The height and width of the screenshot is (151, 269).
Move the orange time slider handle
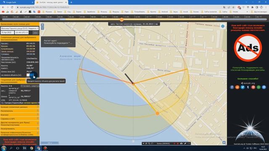click(121, 20)
